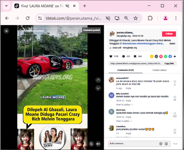The image size is (184, 150).
Task: Click the red send-to-friends icon
Action: (x=161, y=56)
